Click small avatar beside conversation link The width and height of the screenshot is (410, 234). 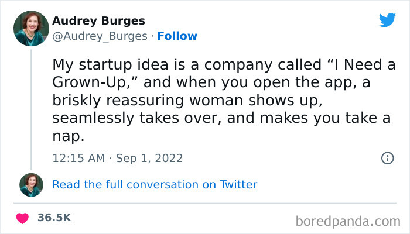[x=32, y=185]
